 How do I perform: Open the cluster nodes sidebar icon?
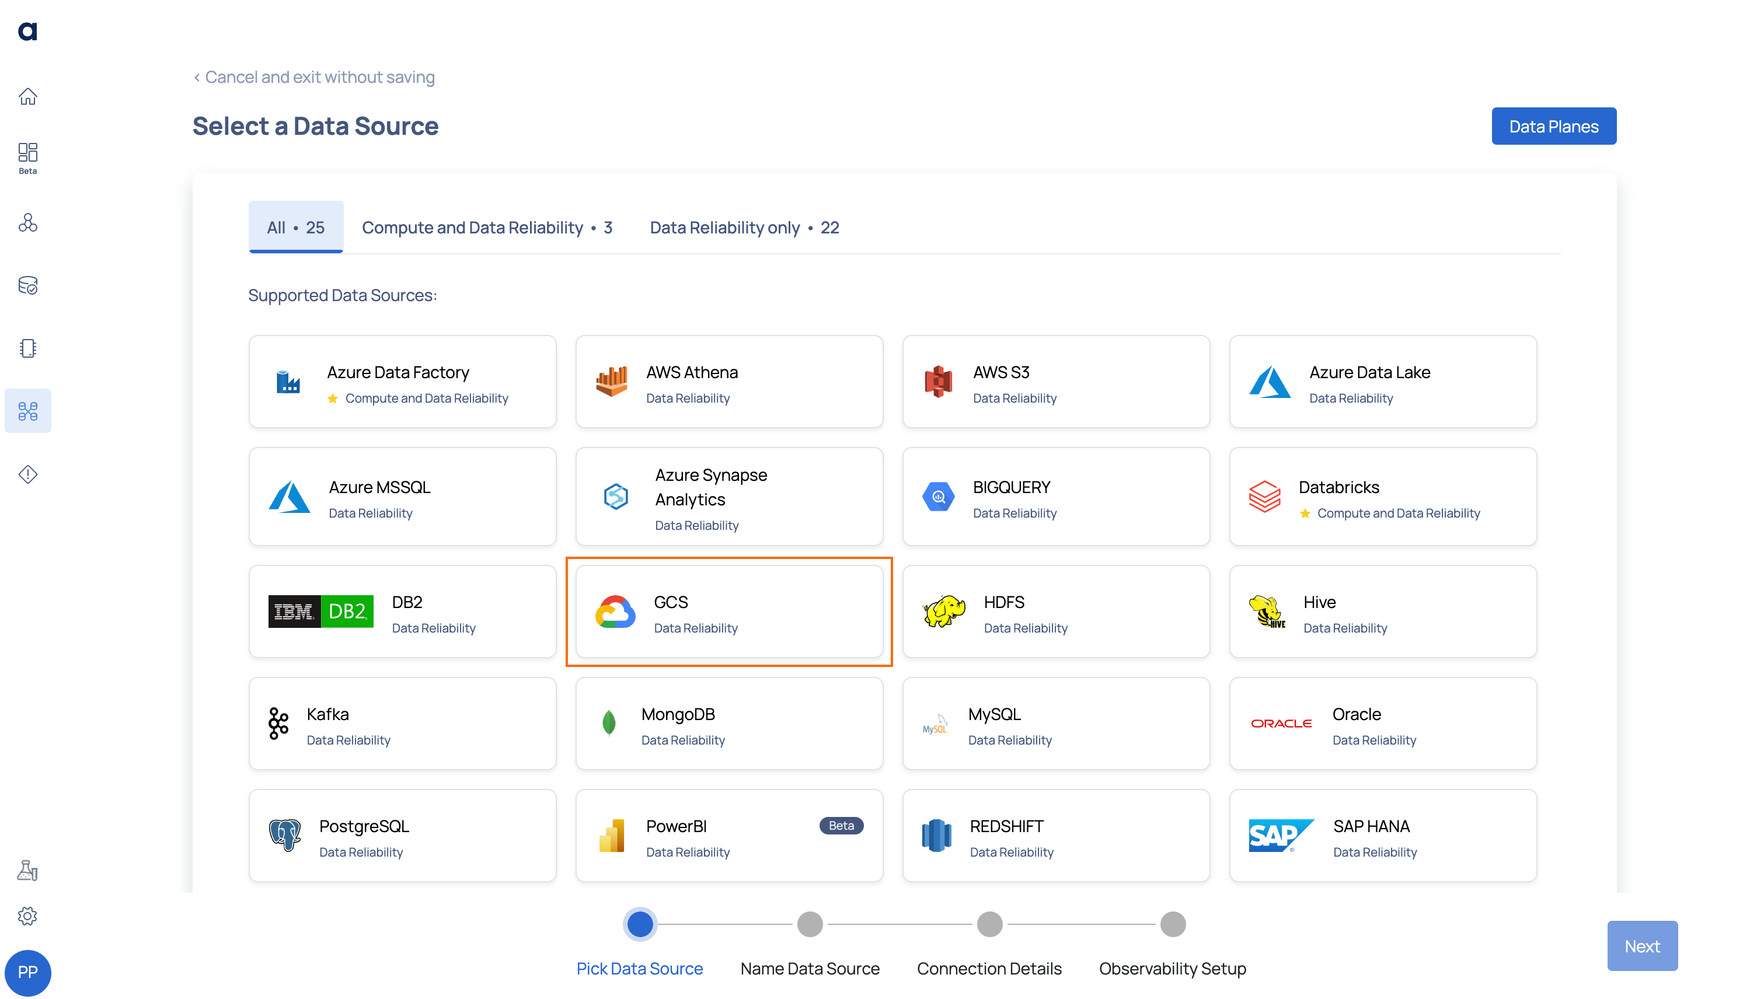click(x=27, y=222)
